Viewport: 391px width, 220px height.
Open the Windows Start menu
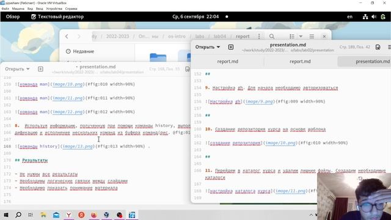[6, 215]
